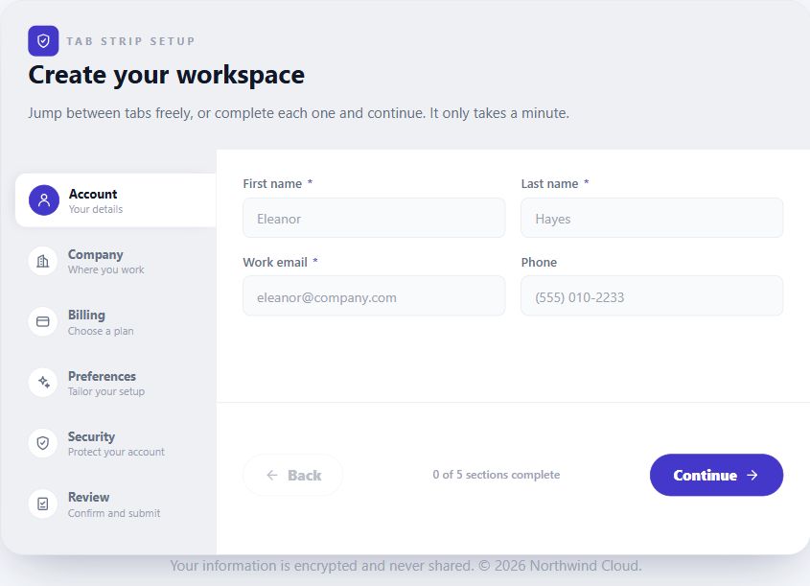Click the 'TAB STRIP SETUP' label
The height and width of the screenshot is (586, 810).
[130, 41]
